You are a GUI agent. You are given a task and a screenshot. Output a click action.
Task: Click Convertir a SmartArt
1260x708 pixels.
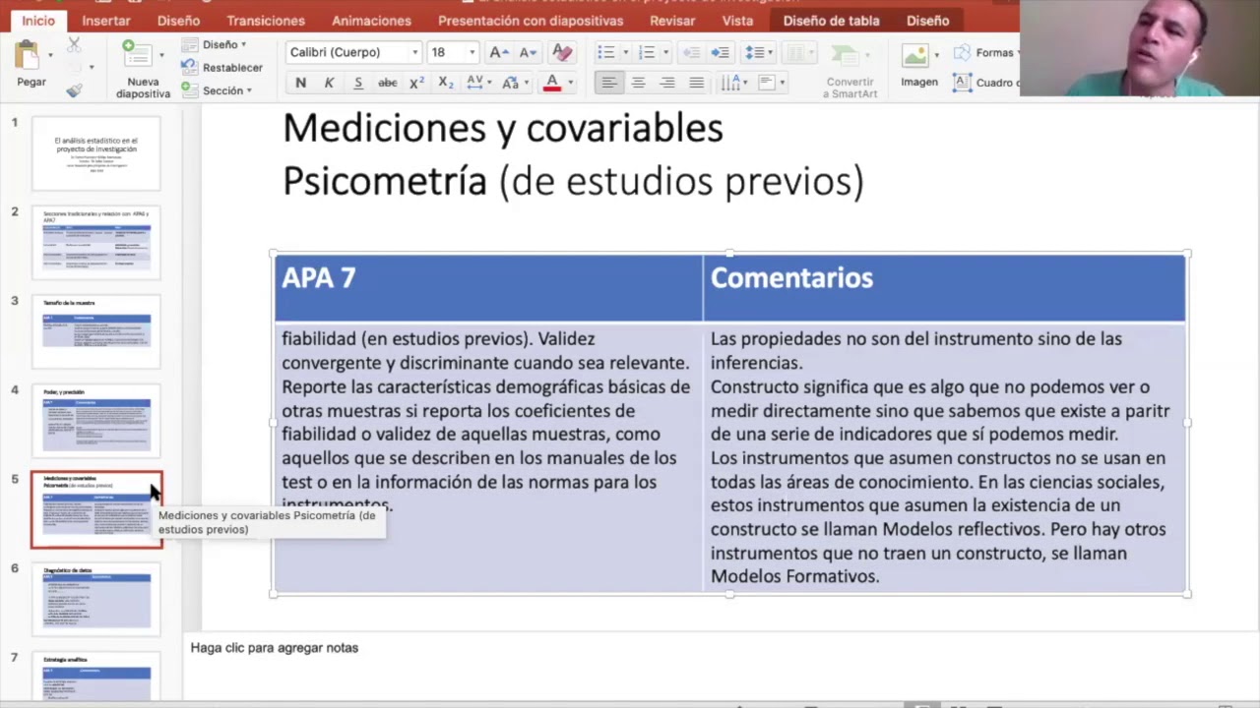850,70
